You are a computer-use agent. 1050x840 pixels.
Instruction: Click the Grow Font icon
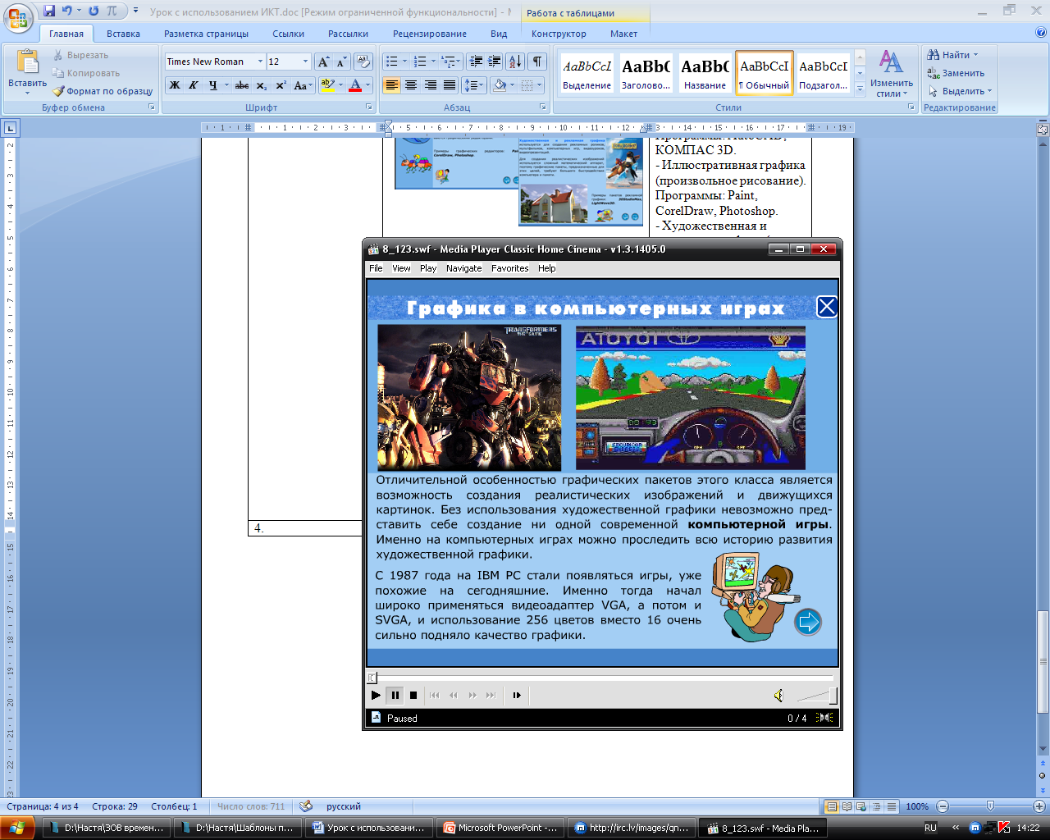pyautogui.click(x=323, y=62)
